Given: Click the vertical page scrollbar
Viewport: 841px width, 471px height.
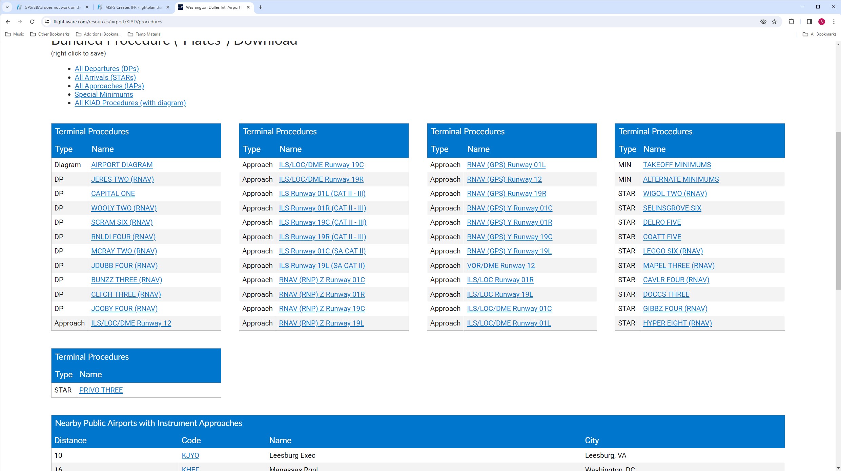Looking at the screenshot, I should [838, 210].
